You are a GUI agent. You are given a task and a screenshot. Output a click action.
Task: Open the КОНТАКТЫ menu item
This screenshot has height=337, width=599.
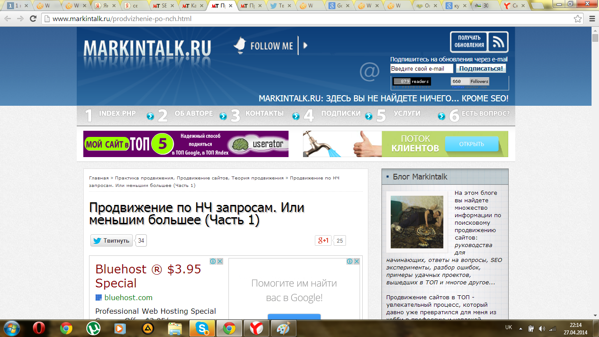tap(264, 113)
